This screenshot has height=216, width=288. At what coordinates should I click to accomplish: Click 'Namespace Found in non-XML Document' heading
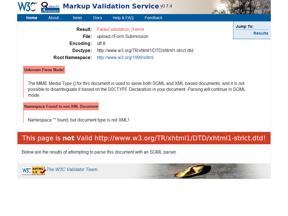point(61,106)
